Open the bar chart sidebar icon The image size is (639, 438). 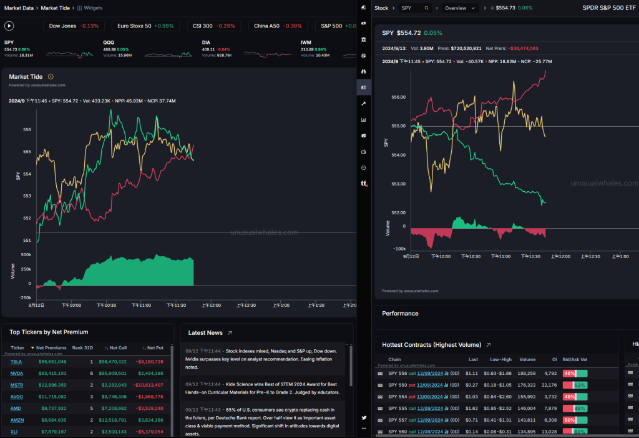364,119
